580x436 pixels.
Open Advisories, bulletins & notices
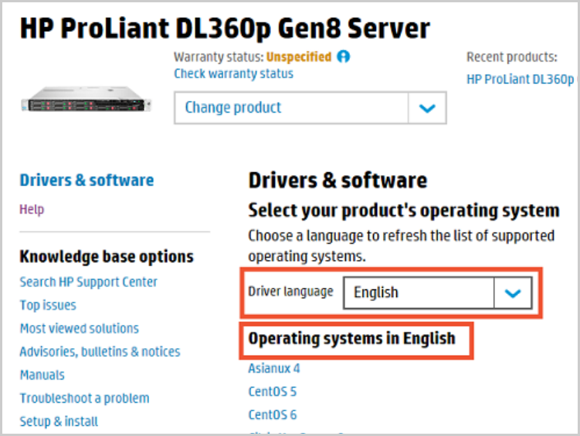click(x=100, y=351)
